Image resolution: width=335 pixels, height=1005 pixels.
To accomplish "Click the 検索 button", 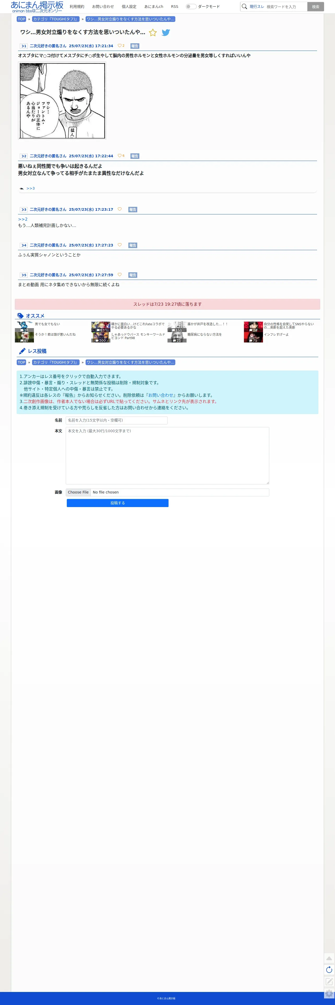I will point(315,7).
